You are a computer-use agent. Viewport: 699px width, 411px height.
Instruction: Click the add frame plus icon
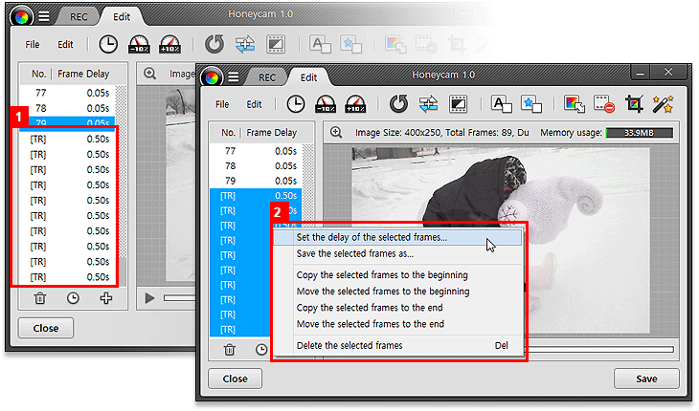[x=105, y=298]
